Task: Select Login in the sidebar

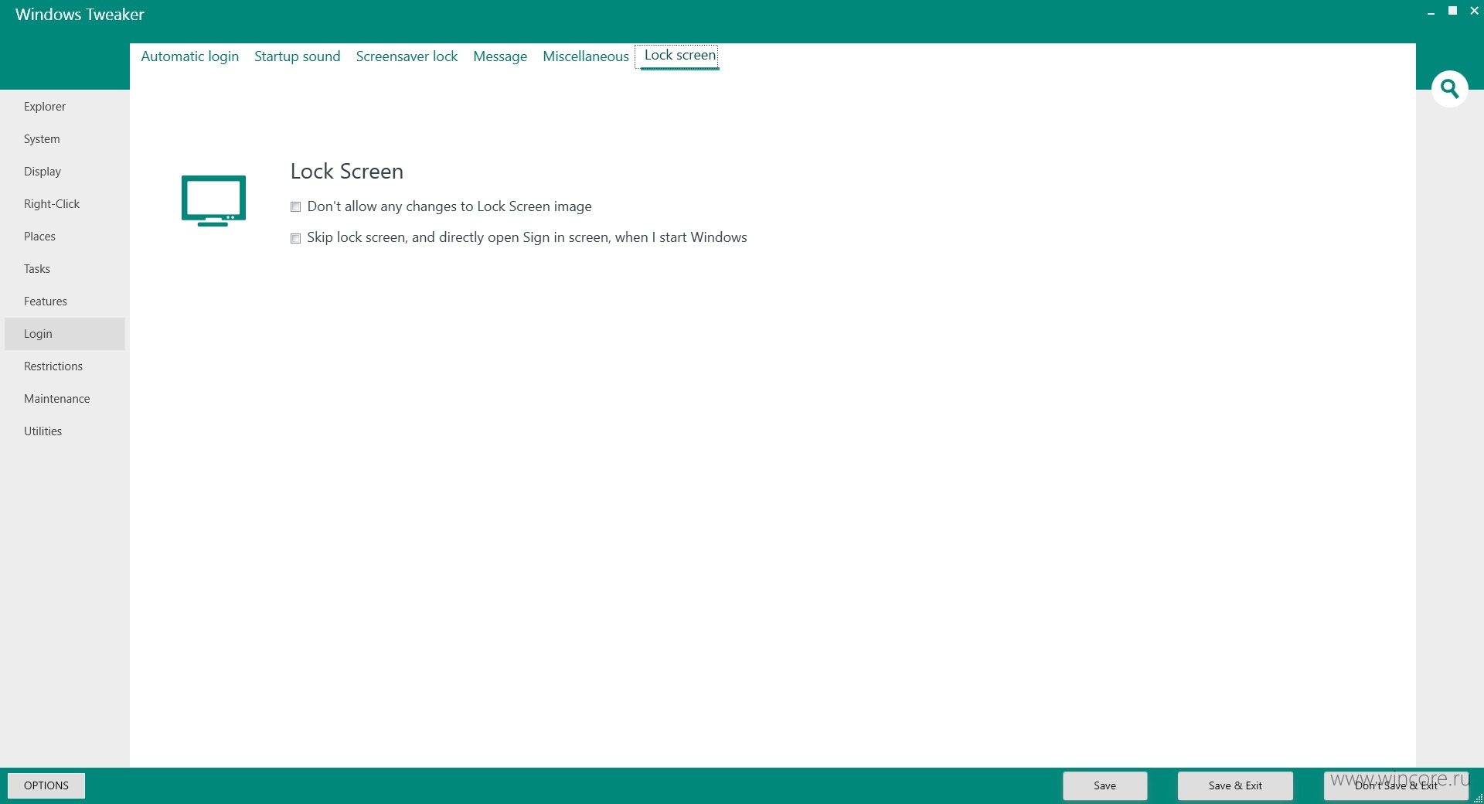Action: (x=65, y=334)
